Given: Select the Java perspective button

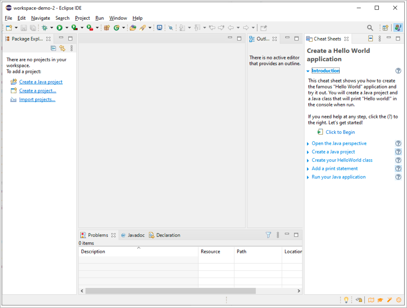Looking at the screenshot, I should tap(398, 28).
